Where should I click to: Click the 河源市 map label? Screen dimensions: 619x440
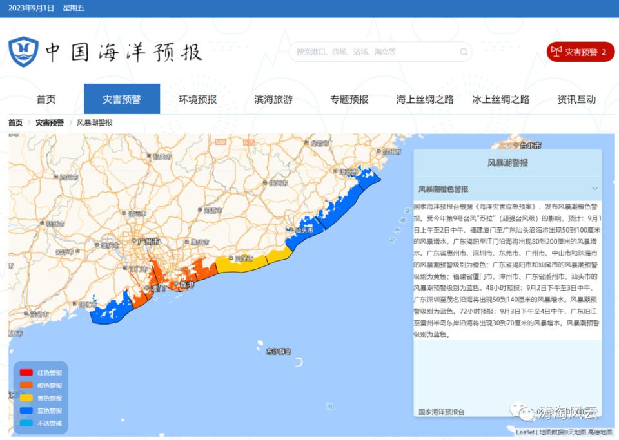(x=213, y=211)
